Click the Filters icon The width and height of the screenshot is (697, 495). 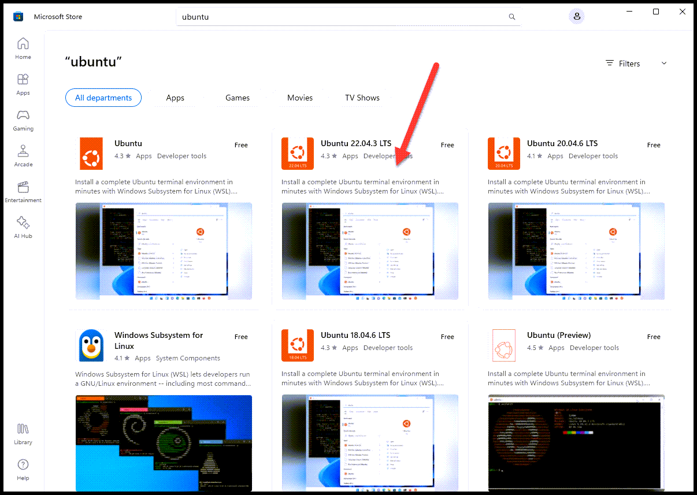click(609, 63)
